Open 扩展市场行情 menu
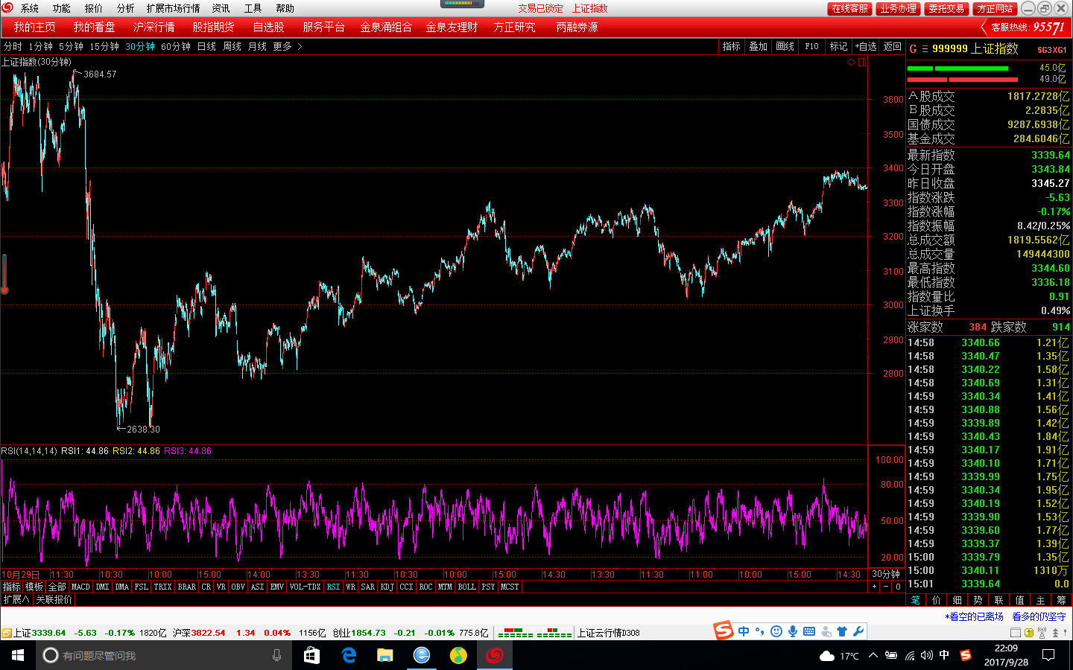 tap(173, 8)
